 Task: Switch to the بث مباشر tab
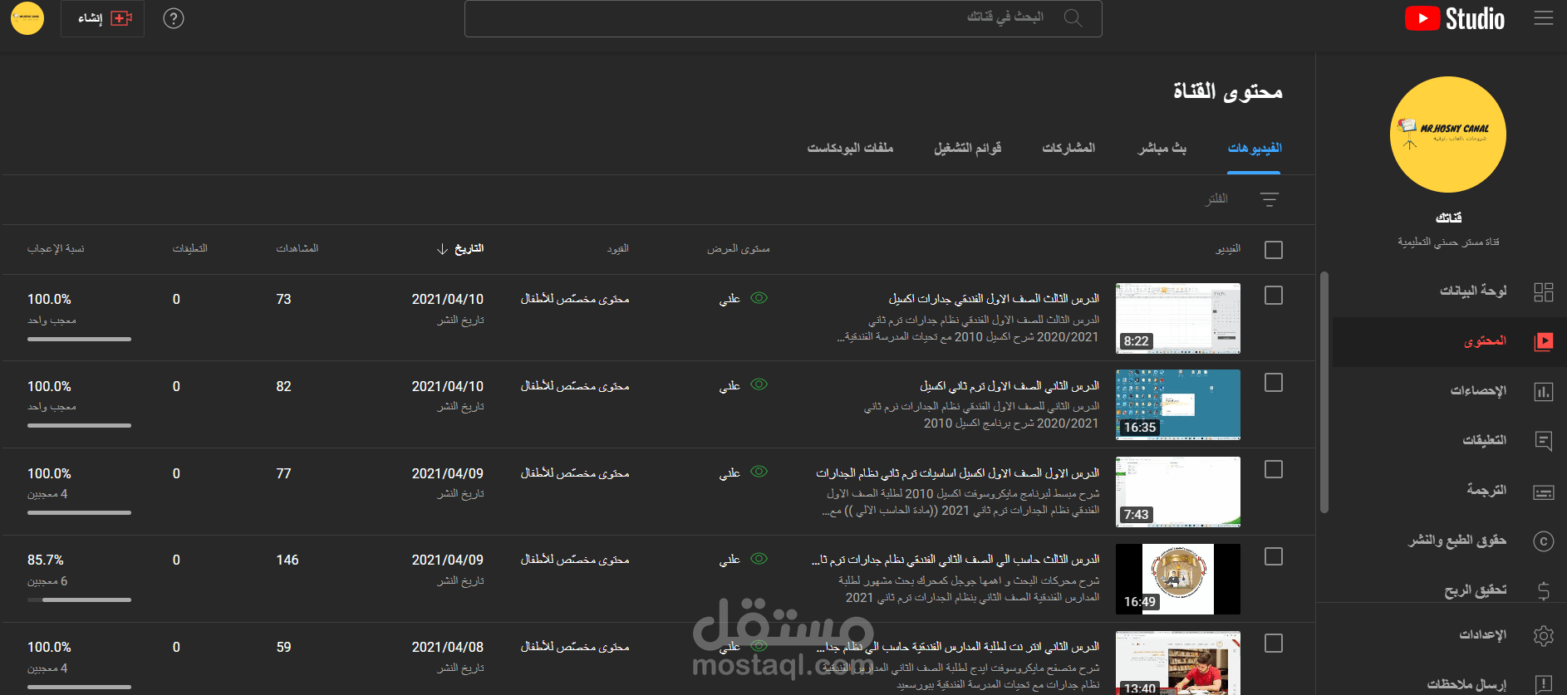pos(1162,149)
